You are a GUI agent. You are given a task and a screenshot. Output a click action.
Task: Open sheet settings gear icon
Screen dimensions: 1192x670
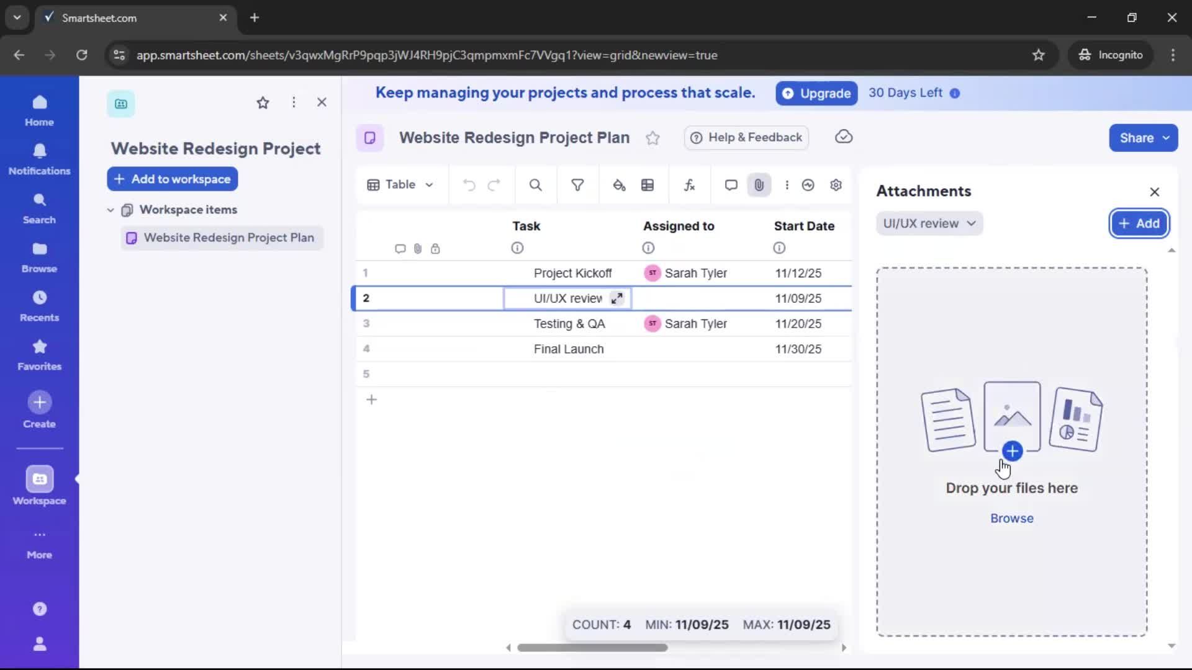(836, 185)
